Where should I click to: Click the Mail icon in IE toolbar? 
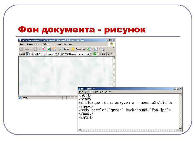coord(96,49)
